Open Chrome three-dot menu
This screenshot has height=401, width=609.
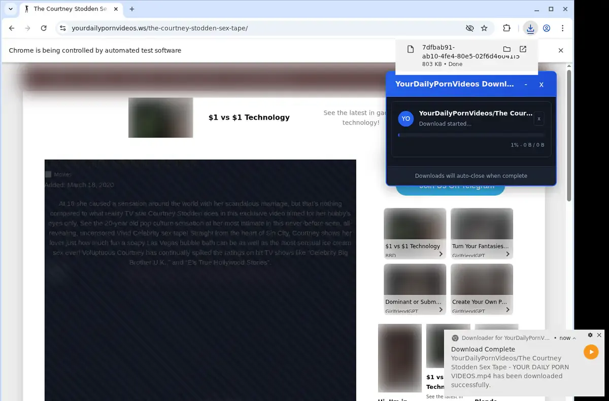click(x=563, y=28)
